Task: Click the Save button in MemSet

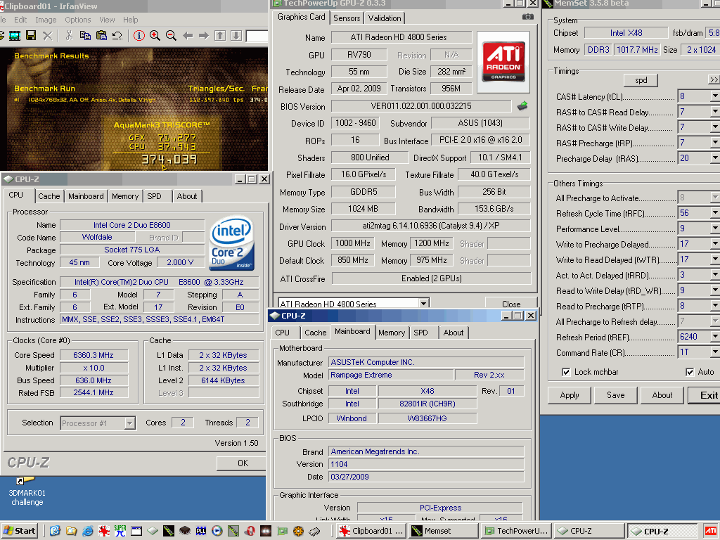Action: 616,395
